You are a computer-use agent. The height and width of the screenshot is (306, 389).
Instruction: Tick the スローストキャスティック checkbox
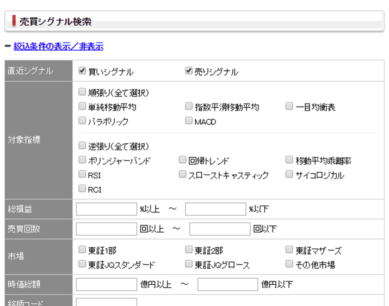point(183,175)
